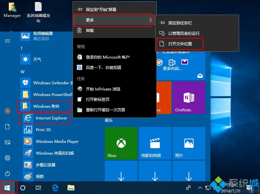Jump to letter W section header

pos(22,72)
